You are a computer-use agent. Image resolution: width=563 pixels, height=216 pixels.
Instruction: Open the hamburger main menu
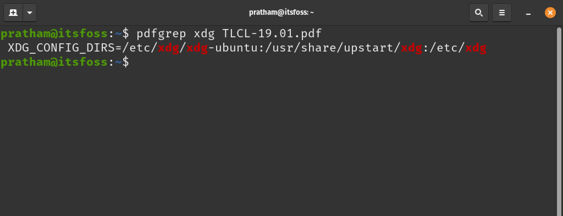coord(502,13)
